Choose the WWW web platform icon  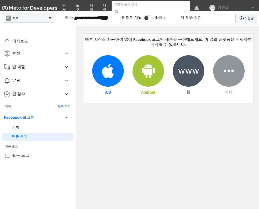188,71
